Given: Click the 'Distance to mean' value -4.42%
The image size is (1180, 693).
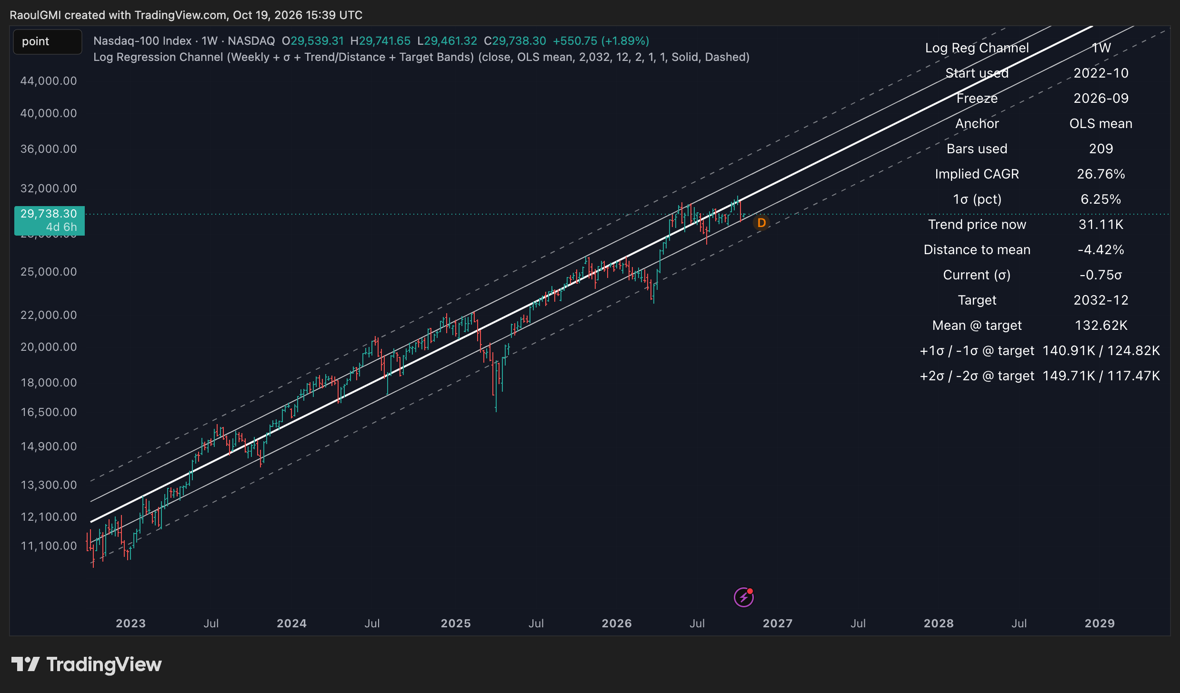Looking at the screenshot, I should (x=1101, y=250).
